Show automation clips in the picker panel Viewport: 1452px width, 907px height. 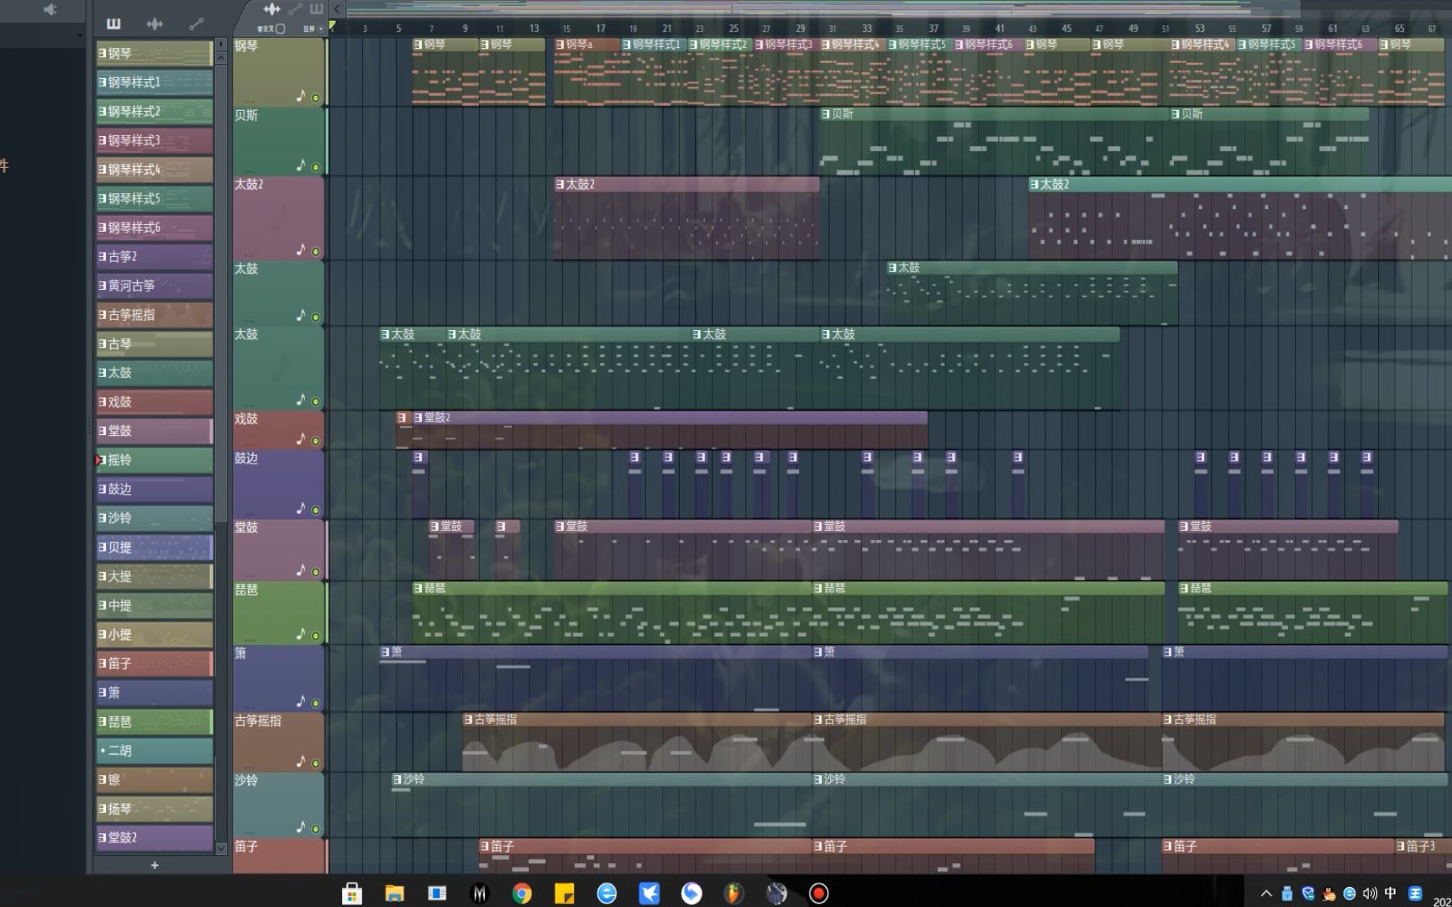tap(196, 24)
